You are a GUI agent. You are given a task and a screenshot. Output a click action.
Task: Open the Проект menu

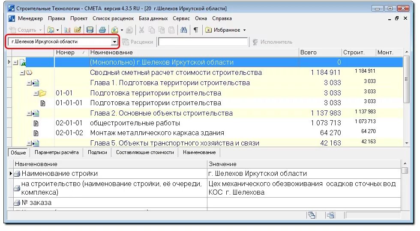[79, 18]
